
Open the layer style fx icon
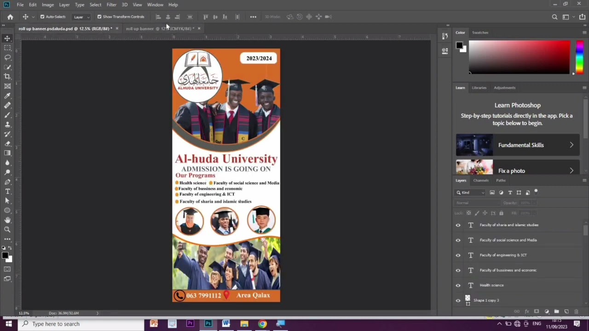[527, 312]
